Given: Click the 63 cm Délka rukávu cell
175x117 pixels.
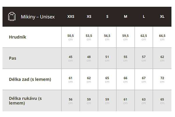Looking at the screenshot, I should pyautogui.click(x=144, y=101).
